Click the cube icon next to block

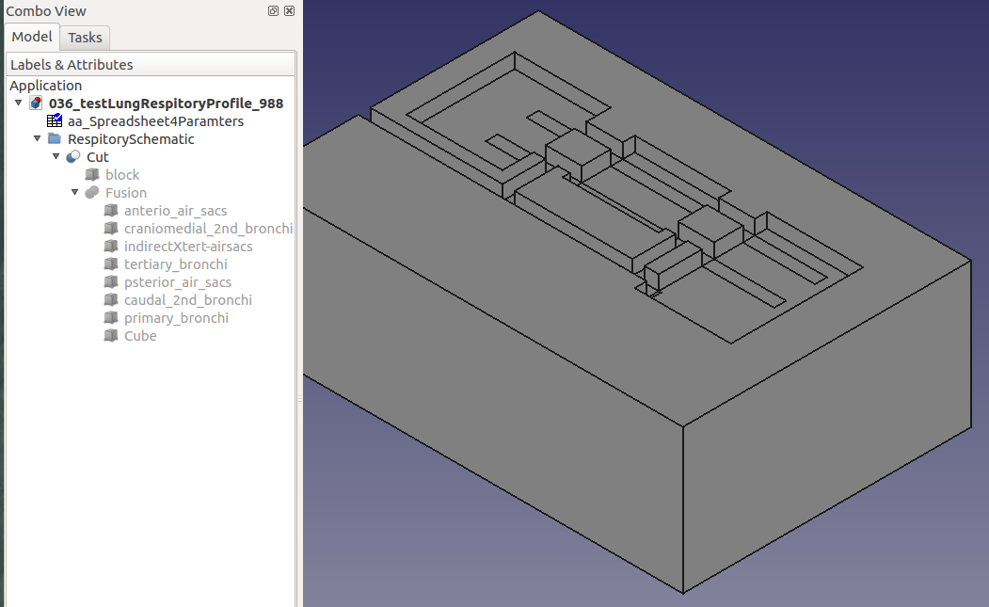(92, 175)
